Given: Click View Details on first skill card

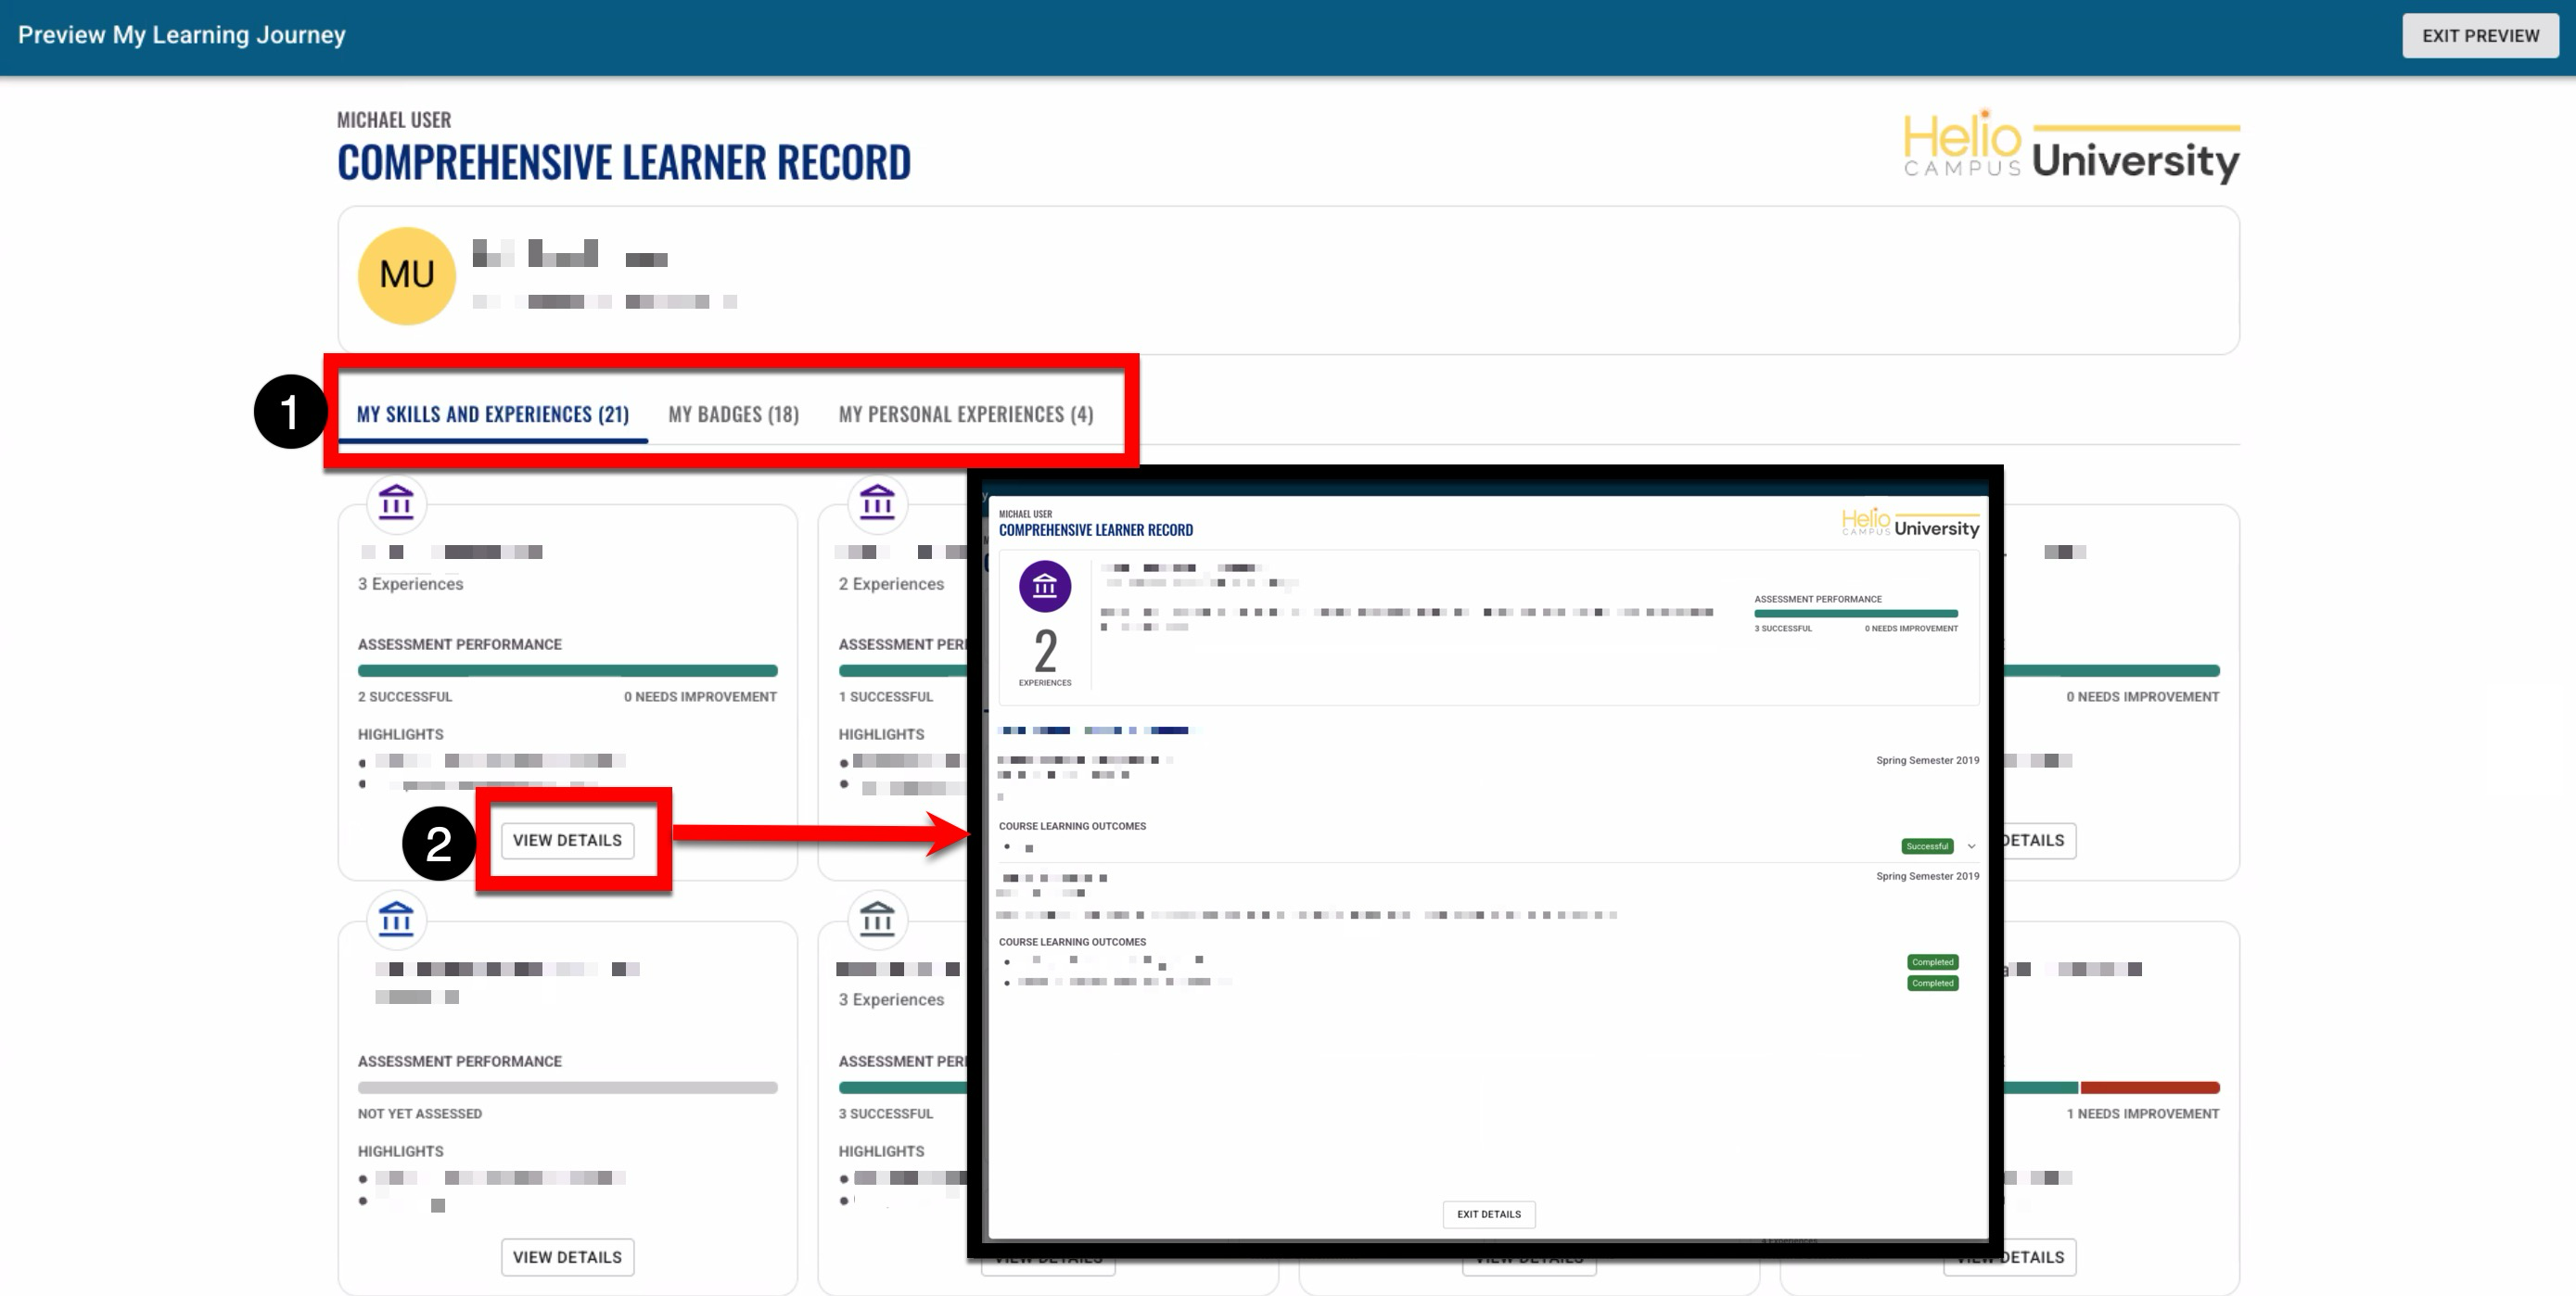Looking at the screenshot, I should point(567,840).
